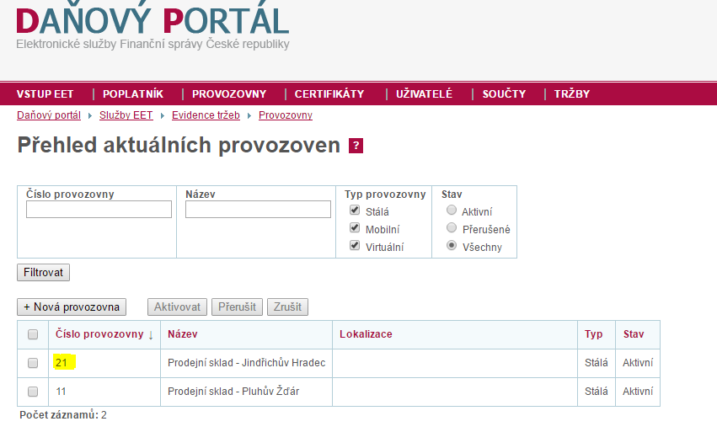
Task: Check the row checkbox for provozovna 21
Action: [x=33, y=363]
